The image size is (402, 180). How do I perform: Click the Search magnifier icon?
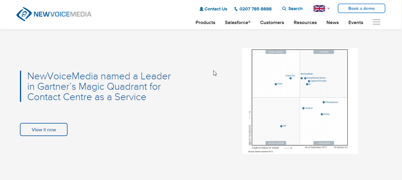pos(284,9)
